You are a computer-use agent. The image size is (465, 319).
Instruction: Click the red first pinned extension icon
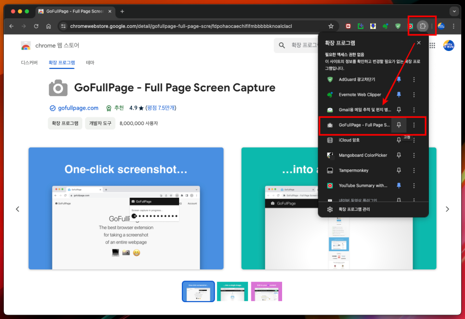coord(348,26)
